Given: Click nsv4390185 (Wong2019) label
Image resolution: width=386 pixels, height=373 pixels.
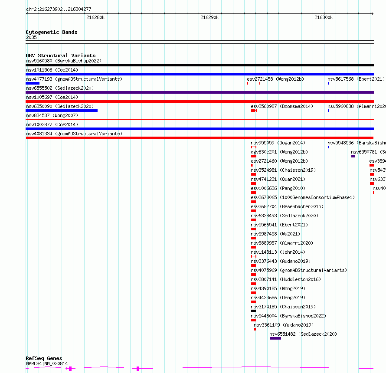Looking at the screenshot, I should [278, 288].
